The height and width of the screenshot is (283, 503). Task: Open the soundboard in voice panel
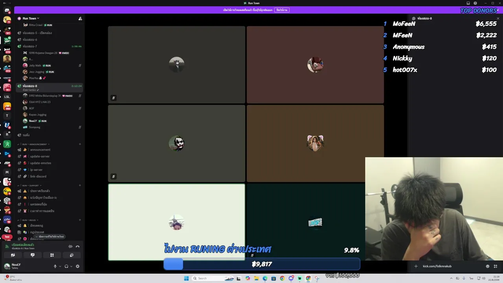72,255
